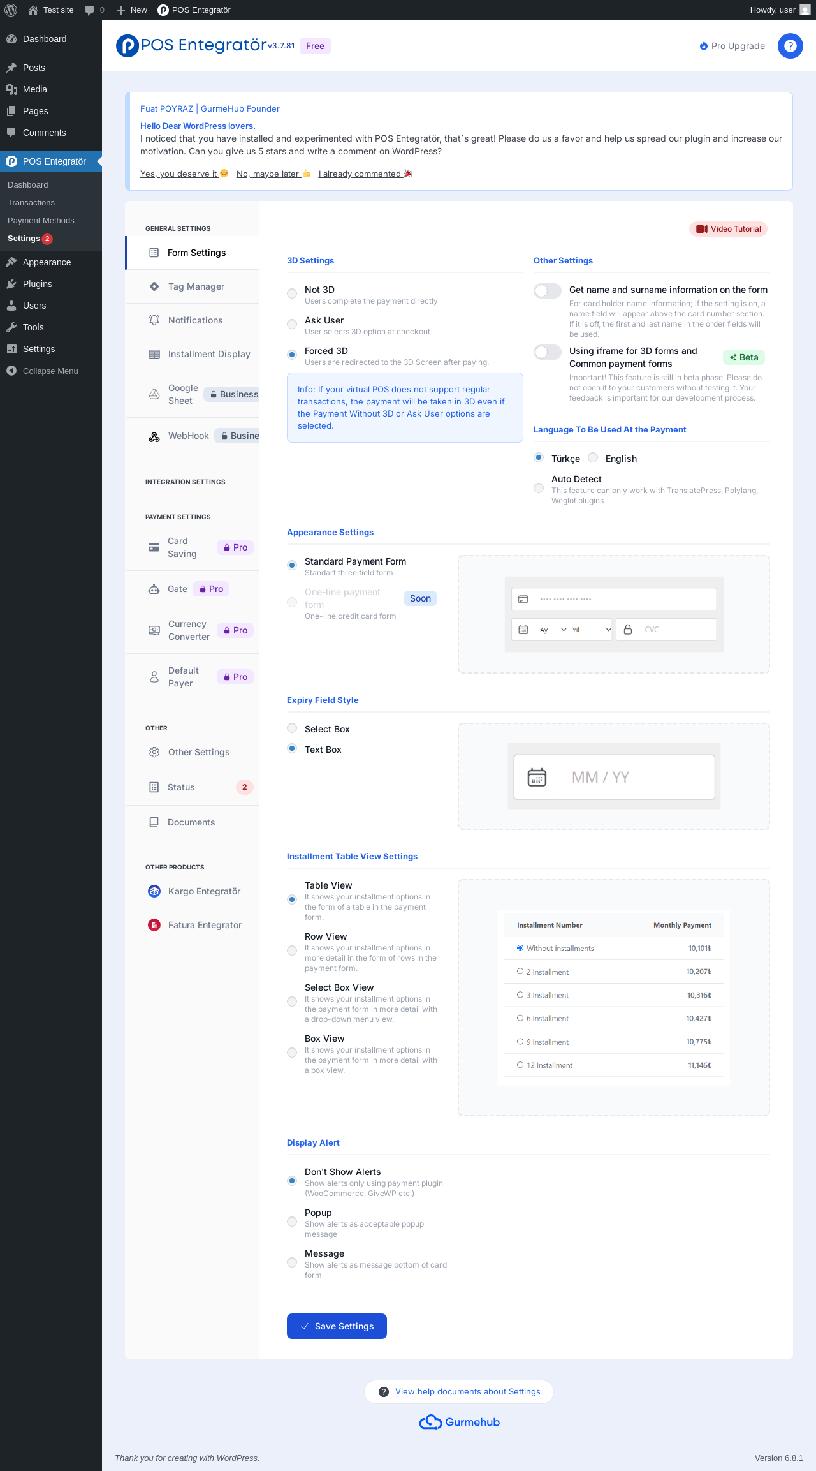Choose English payment language
Viewport: 816px width, 1471px height.
pyautogui.click(x=593, y=457)
